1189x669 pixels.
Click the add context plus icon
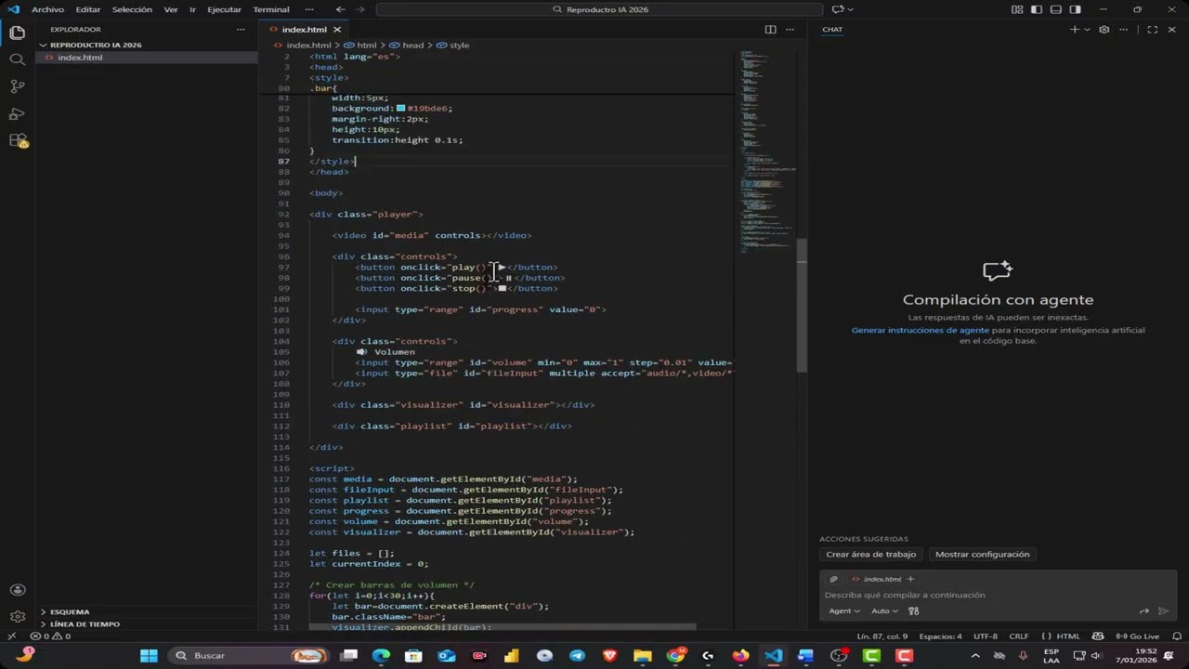click(x=910, y=579)
